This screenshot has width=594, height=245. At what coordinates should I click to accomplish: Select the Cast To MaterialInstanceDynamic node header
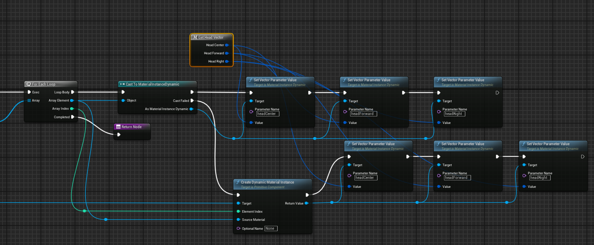tap(152, 84)
